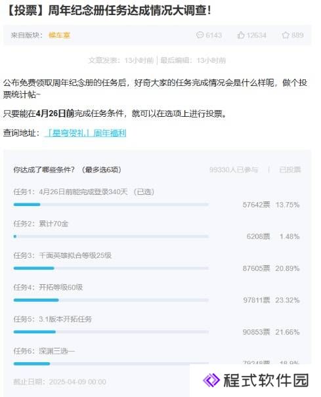Click the 99330人已参与 participant count
321x397 pixels.
(x=233, y=170)
